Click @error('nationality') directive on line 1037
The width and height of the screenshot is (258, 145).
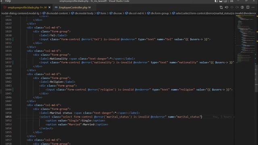tap(98, 62)
